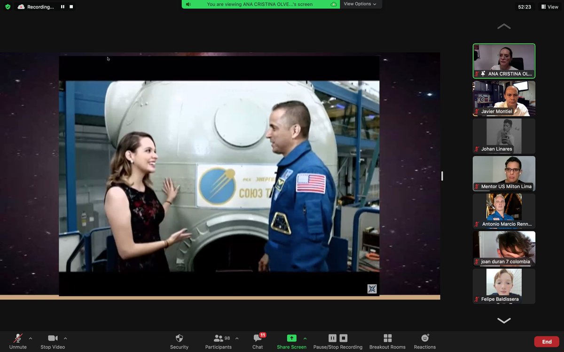Select Javier Montiel video thumbnail
The width and height of the screenshot is (564, 352).
tap(504, 99)
